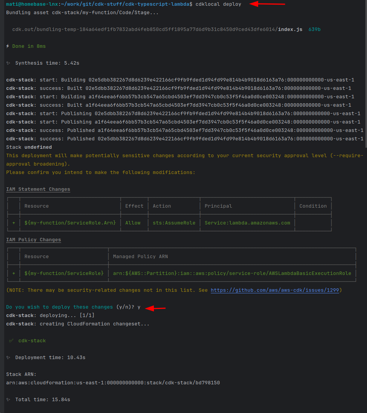Select the "IAM Statement Changes" heading
The image size is (367, 413).
(38, 189)
